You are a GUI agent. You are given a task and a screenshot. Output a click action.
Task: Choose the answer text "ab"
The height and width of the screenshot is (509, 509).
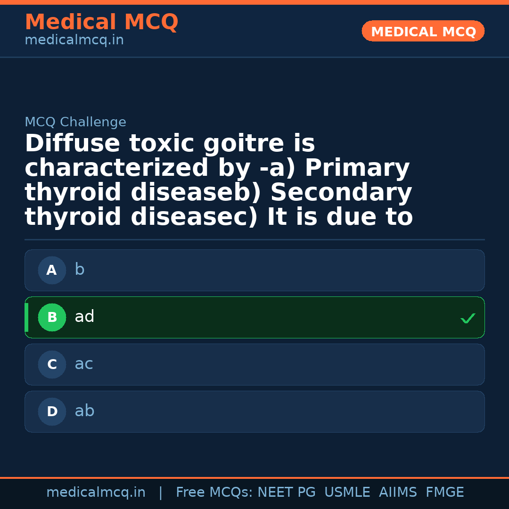pos(84,411)
